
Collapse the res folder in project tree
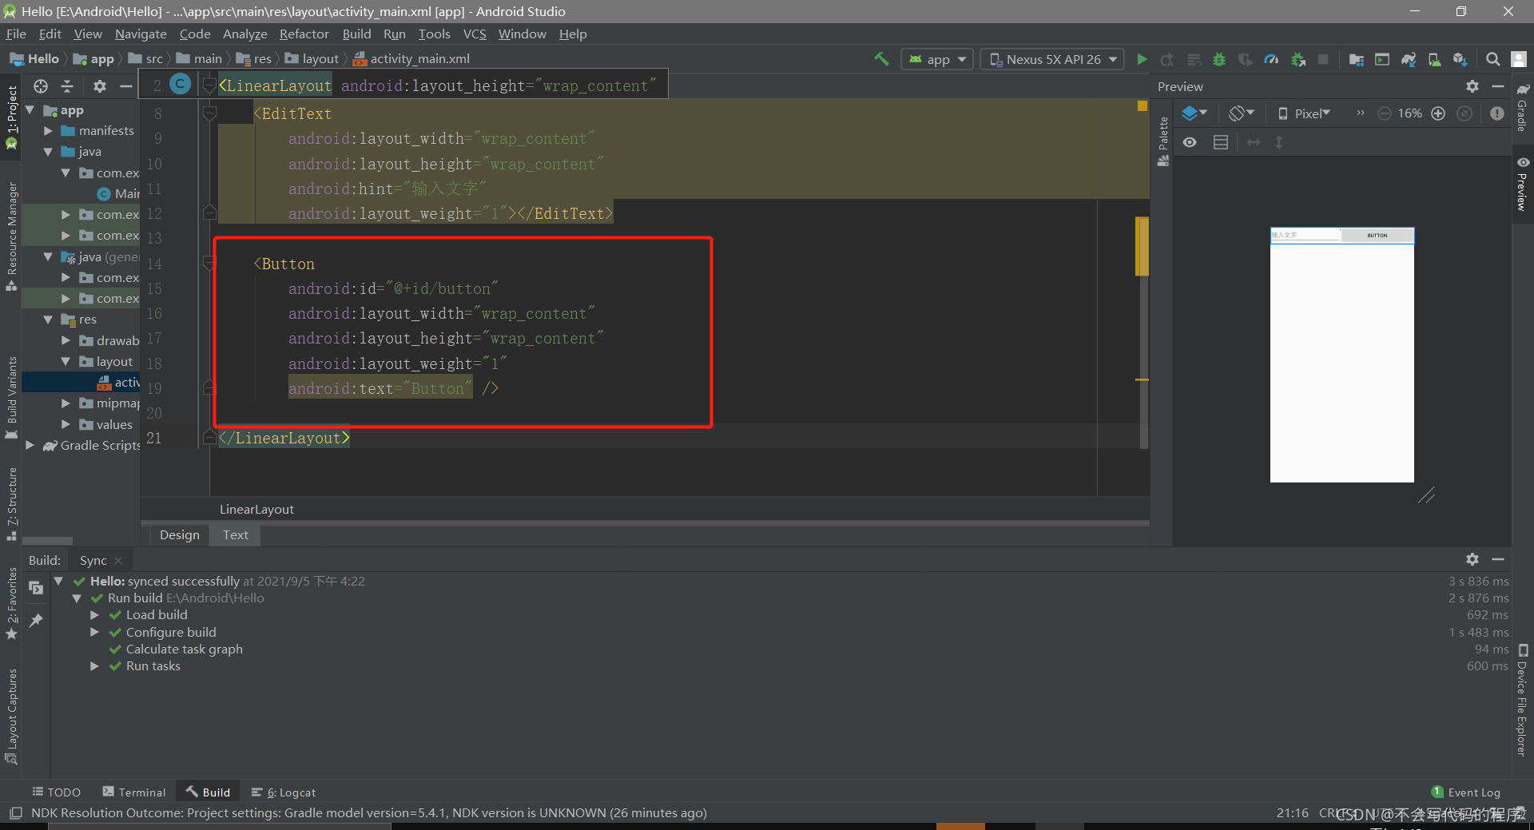[48, 320]
